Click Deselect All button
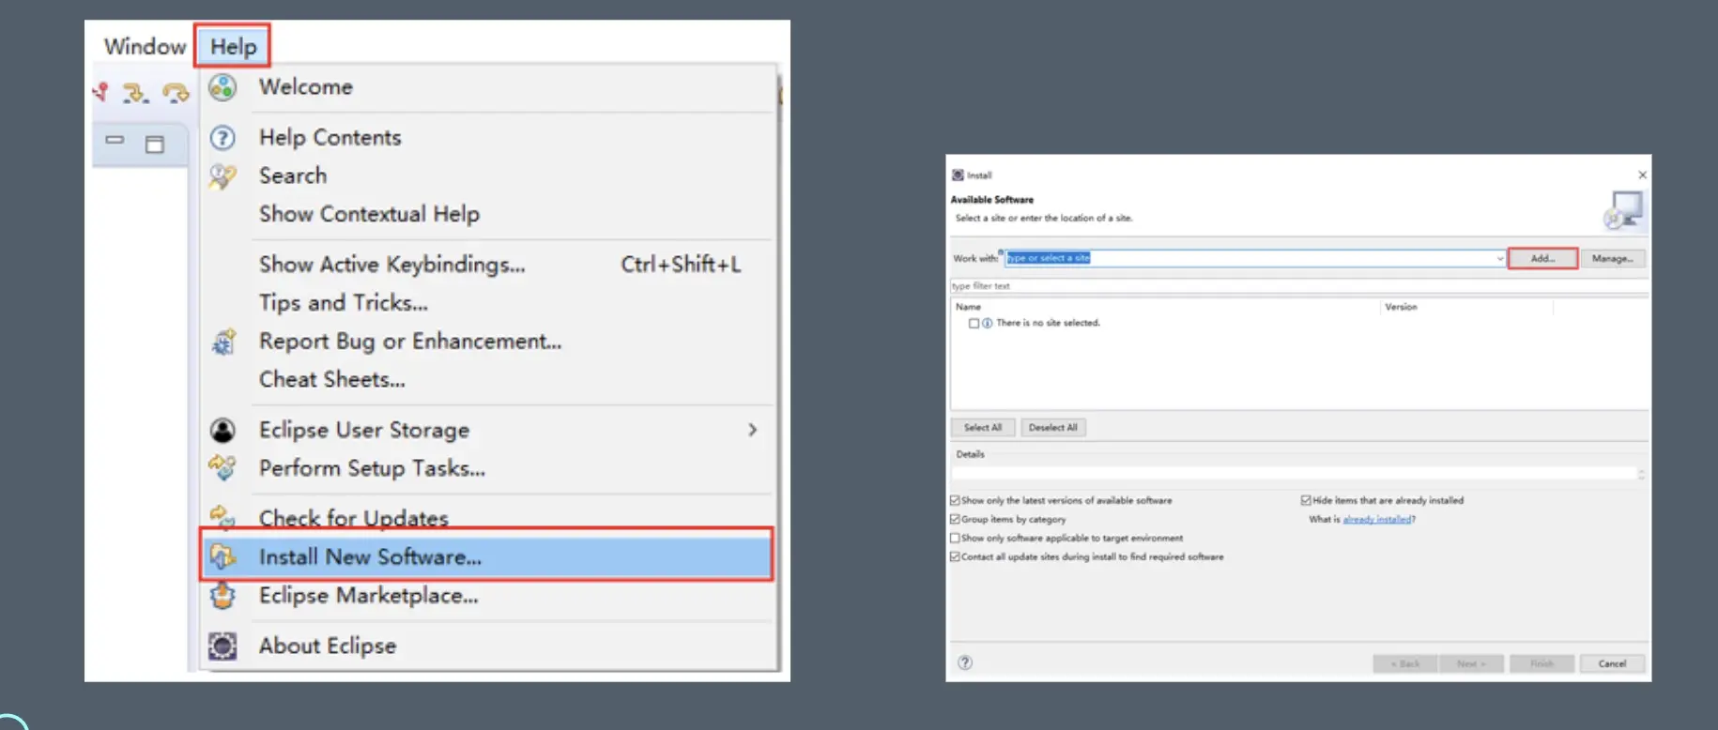Viewport: 1718px width, 730px height. tap(1053, 428)
